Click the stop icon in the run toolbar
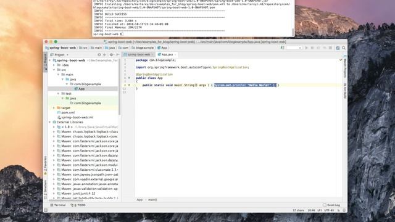The height and width of the screenshot is (222, 395). [330, 48]
